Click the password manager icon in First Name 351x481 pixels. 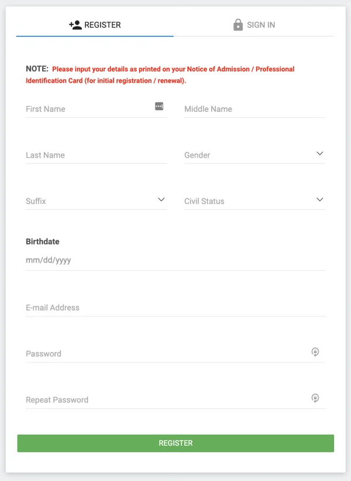[x=159, y=106]
